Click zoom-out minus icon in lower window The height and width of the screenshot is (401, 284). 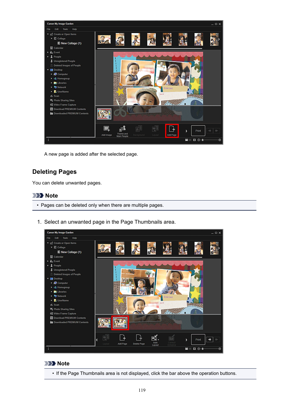(199, 349)
